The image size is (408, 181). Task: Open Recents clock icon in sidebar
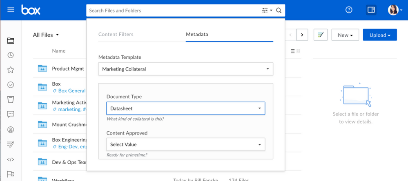coord(11,55)
